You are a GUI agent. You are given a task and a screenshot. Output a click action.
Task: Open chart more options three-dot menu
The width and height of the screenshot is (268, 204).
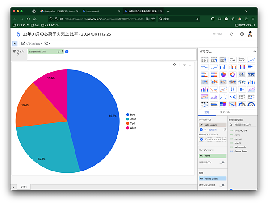pyautogui.click(x=190, y=65)
